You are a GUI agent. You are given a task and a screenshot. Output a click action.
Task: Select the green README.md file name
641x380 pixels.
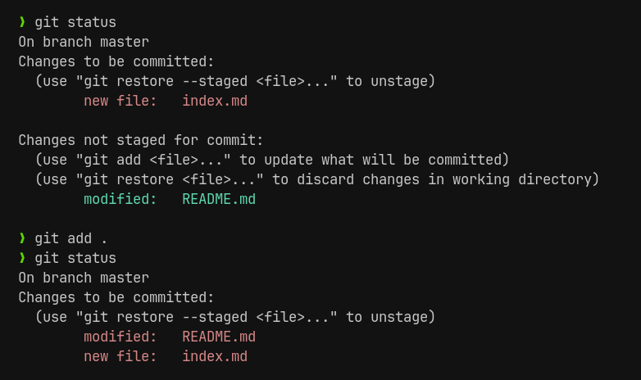219,199
